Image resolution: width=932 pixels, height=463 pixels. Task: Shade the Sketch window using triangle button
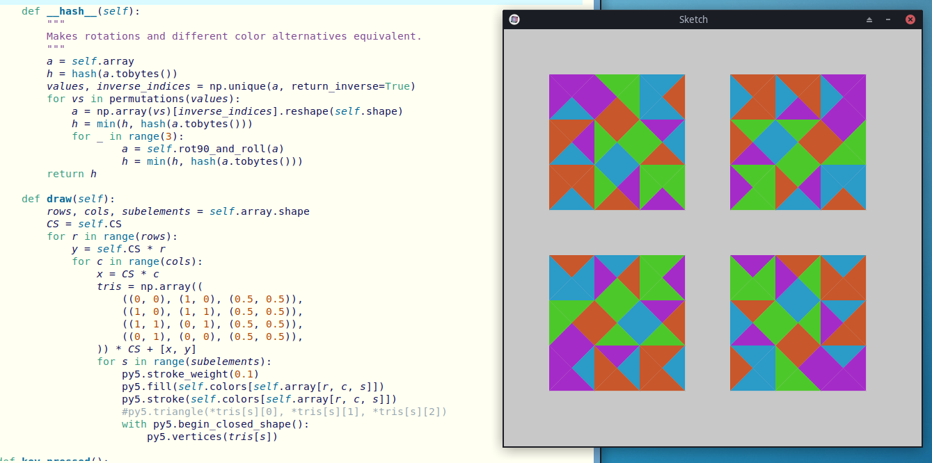pos(869,19)
